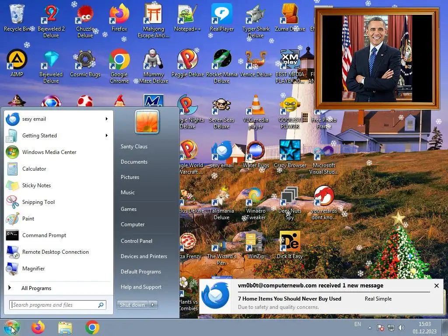Open Microsoft Visual Studio shortcut
448x336 pixels.
(324, 157)
